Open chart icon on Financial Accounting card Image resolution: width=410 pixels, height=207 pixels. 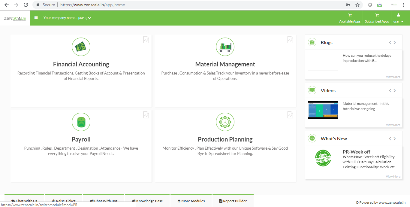[146, 40]
